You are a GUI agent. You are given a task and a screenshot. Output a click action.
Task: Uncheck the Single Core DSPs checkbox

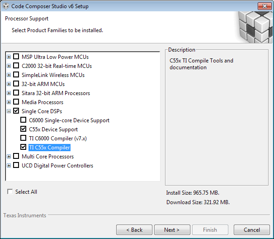(x=16, y=111)
